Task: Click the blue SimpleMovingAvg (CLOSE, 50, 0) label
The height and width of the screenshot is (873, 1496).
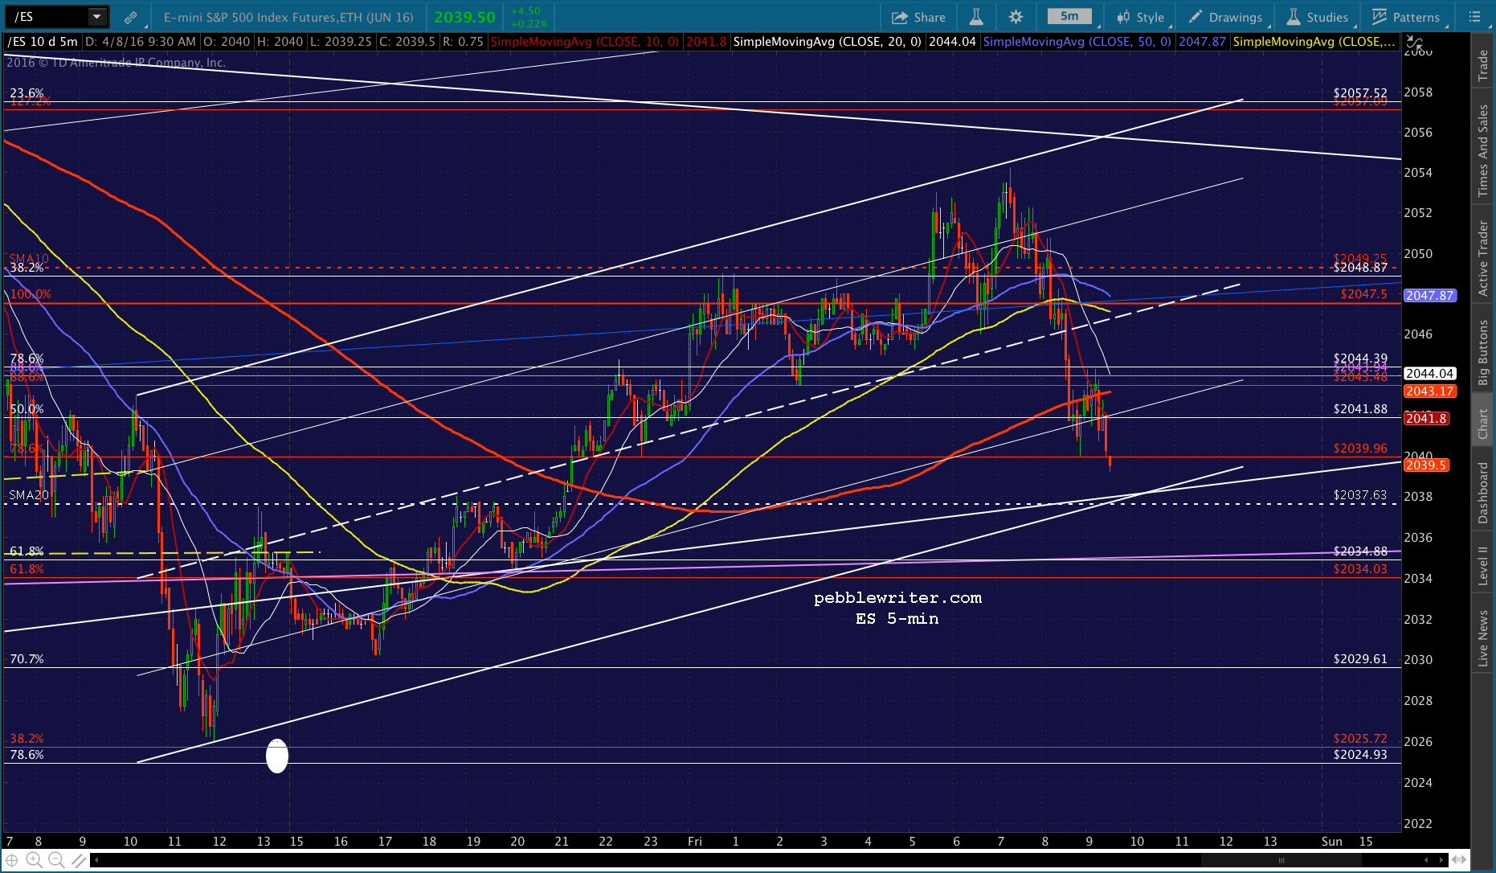Action: pos(1077,42)
